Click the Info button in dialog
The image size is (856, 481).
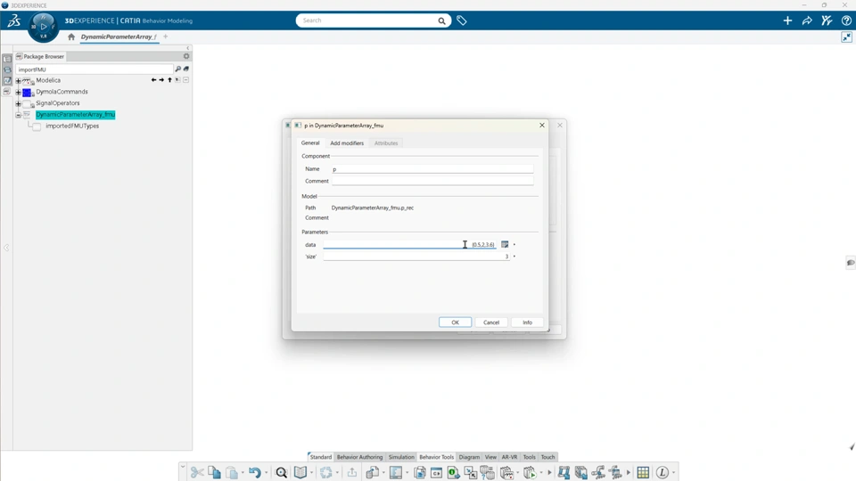[x=527, y=322]
